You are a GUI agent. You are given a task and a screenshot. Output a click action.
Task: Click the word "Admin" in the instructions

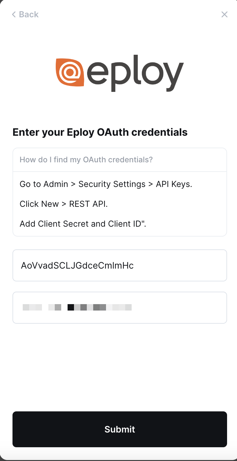coord(56,184)
